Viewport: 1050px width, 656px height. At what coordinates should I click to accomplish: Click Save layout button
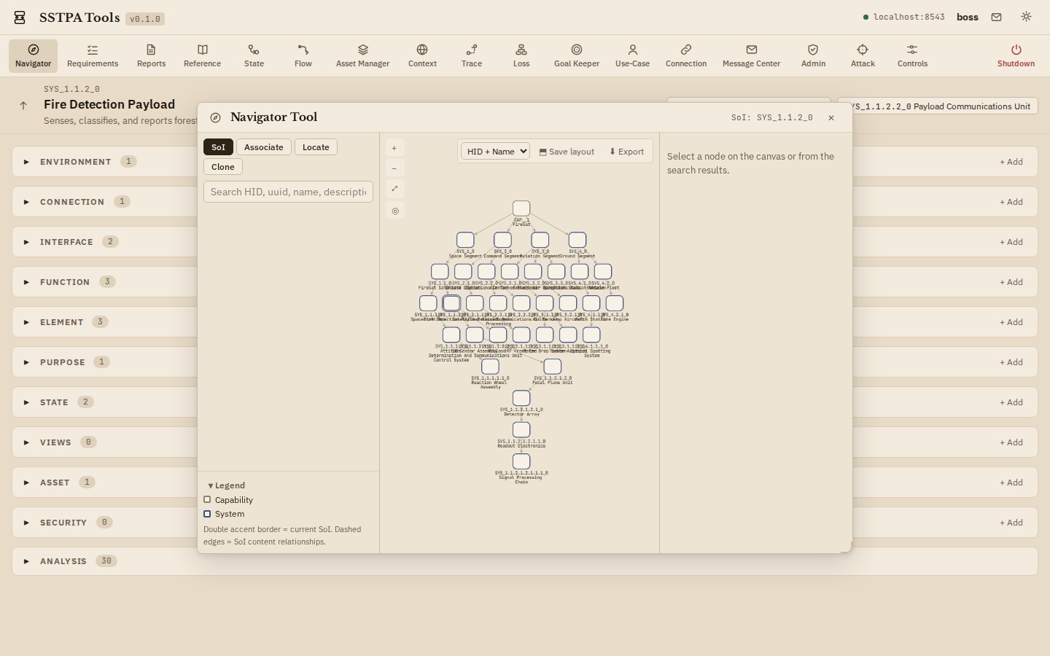(x=567, y=152)
